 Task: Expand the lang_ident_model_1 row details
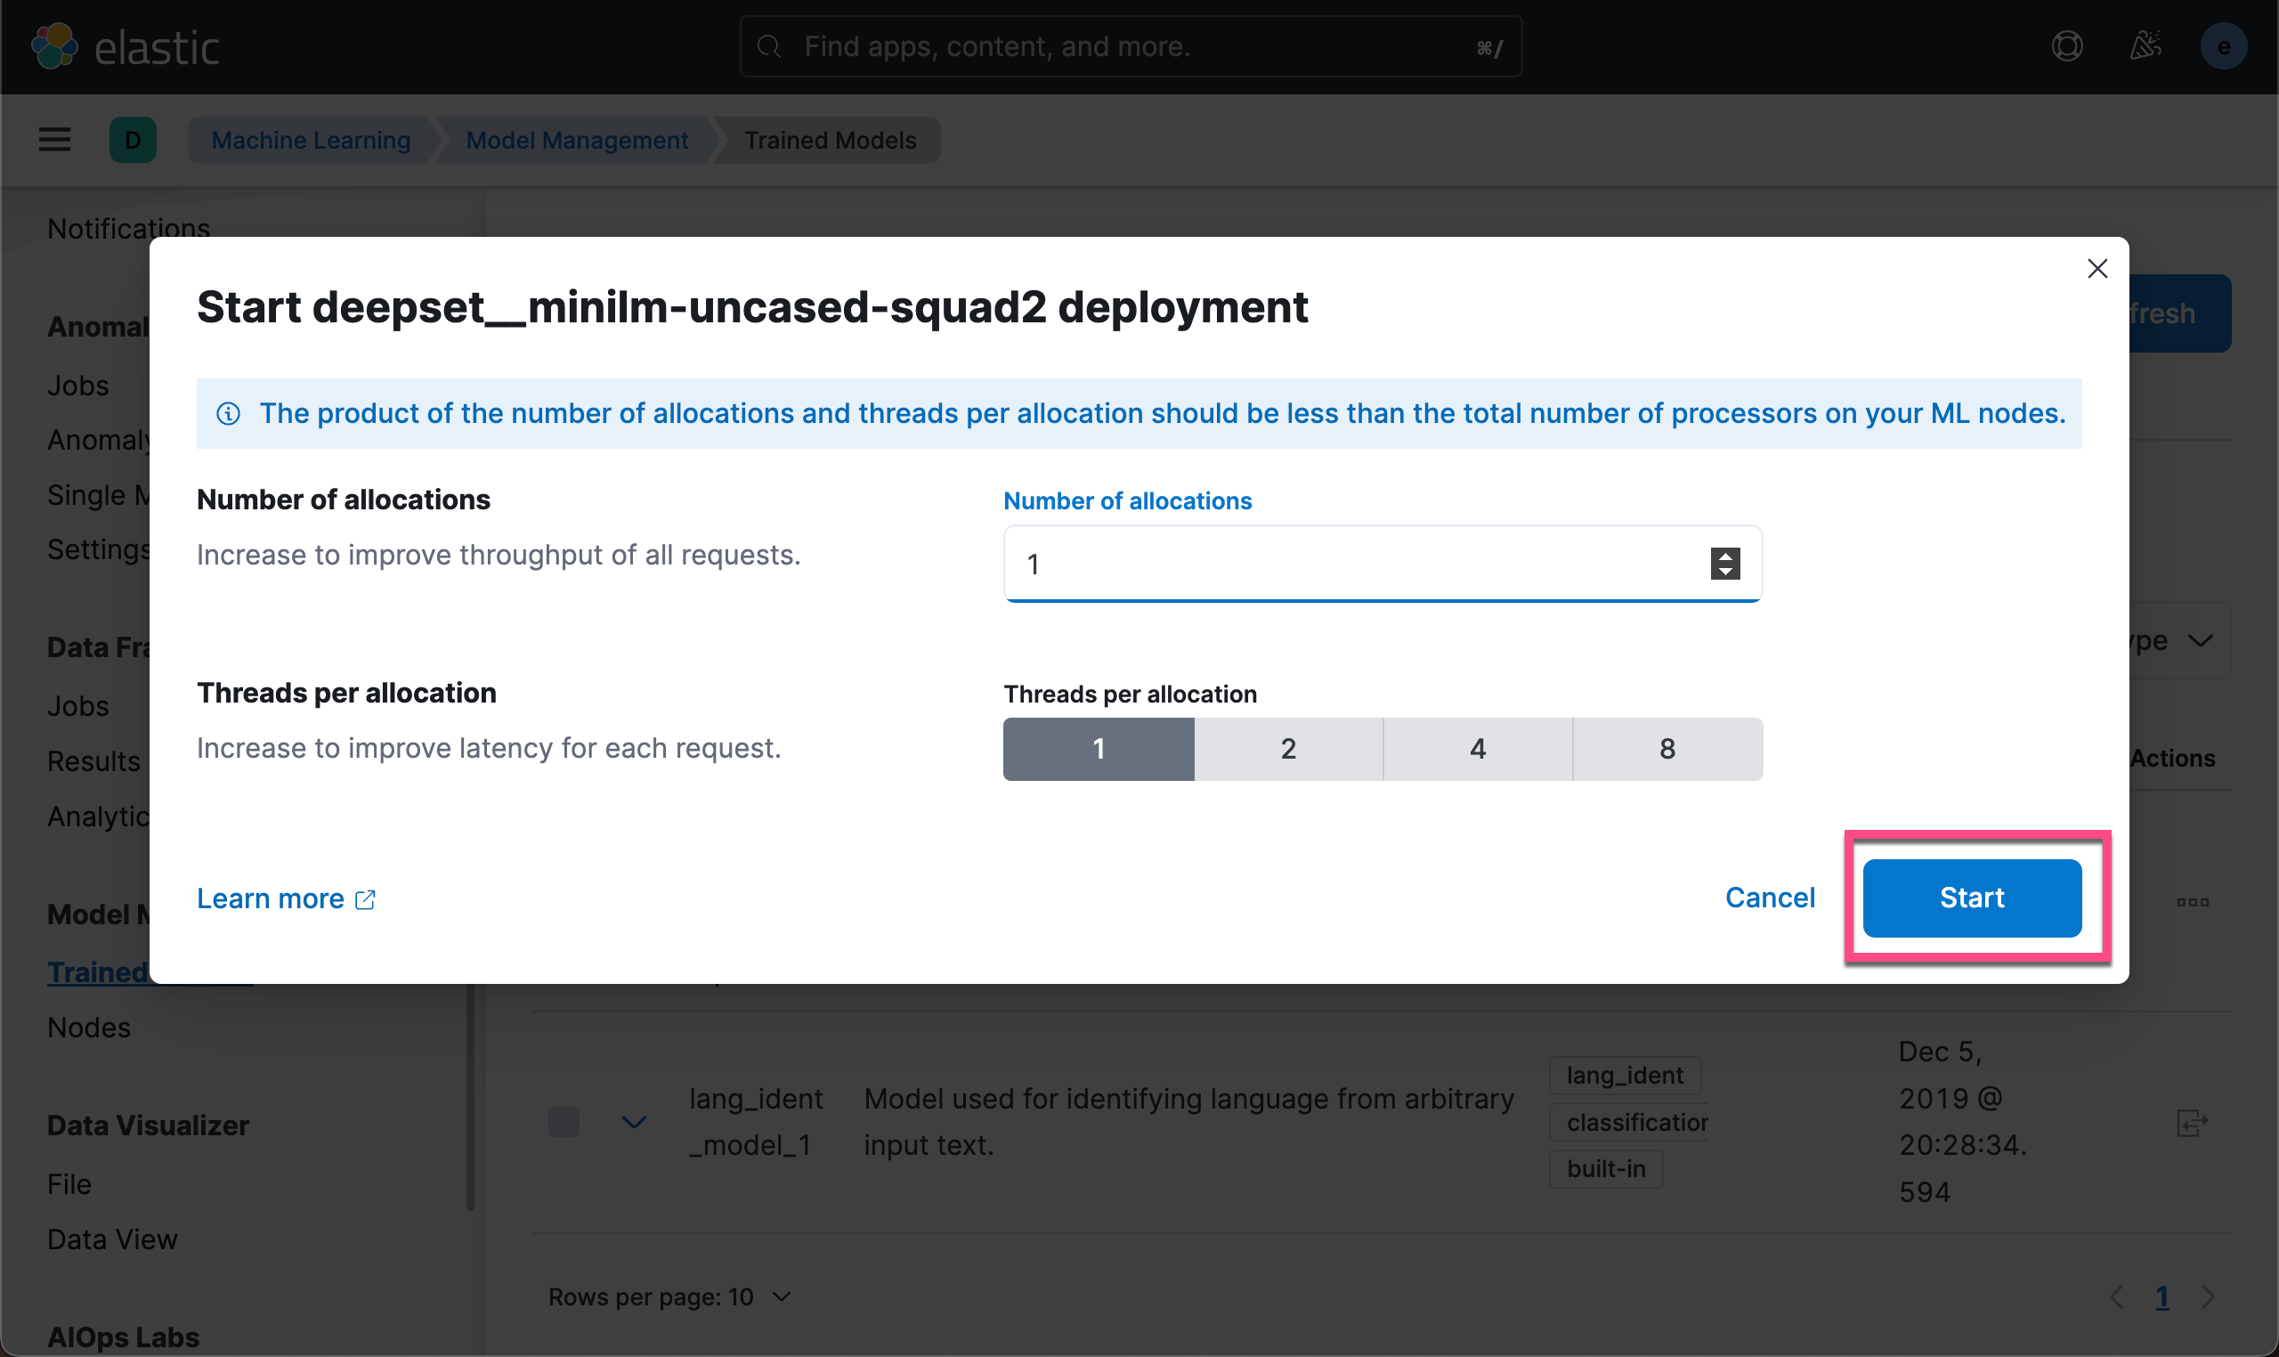(x=634, y=1122)
